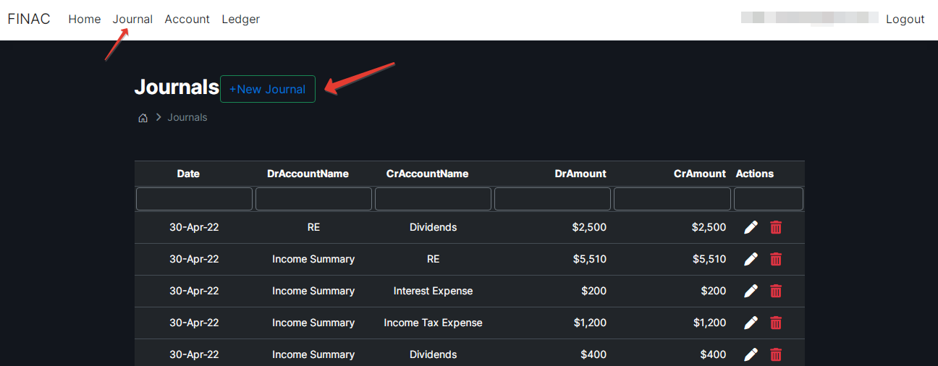Viewport: 938px width, 366px height.
Task: Focus the Date filter input field
Action: coord(194,199)
